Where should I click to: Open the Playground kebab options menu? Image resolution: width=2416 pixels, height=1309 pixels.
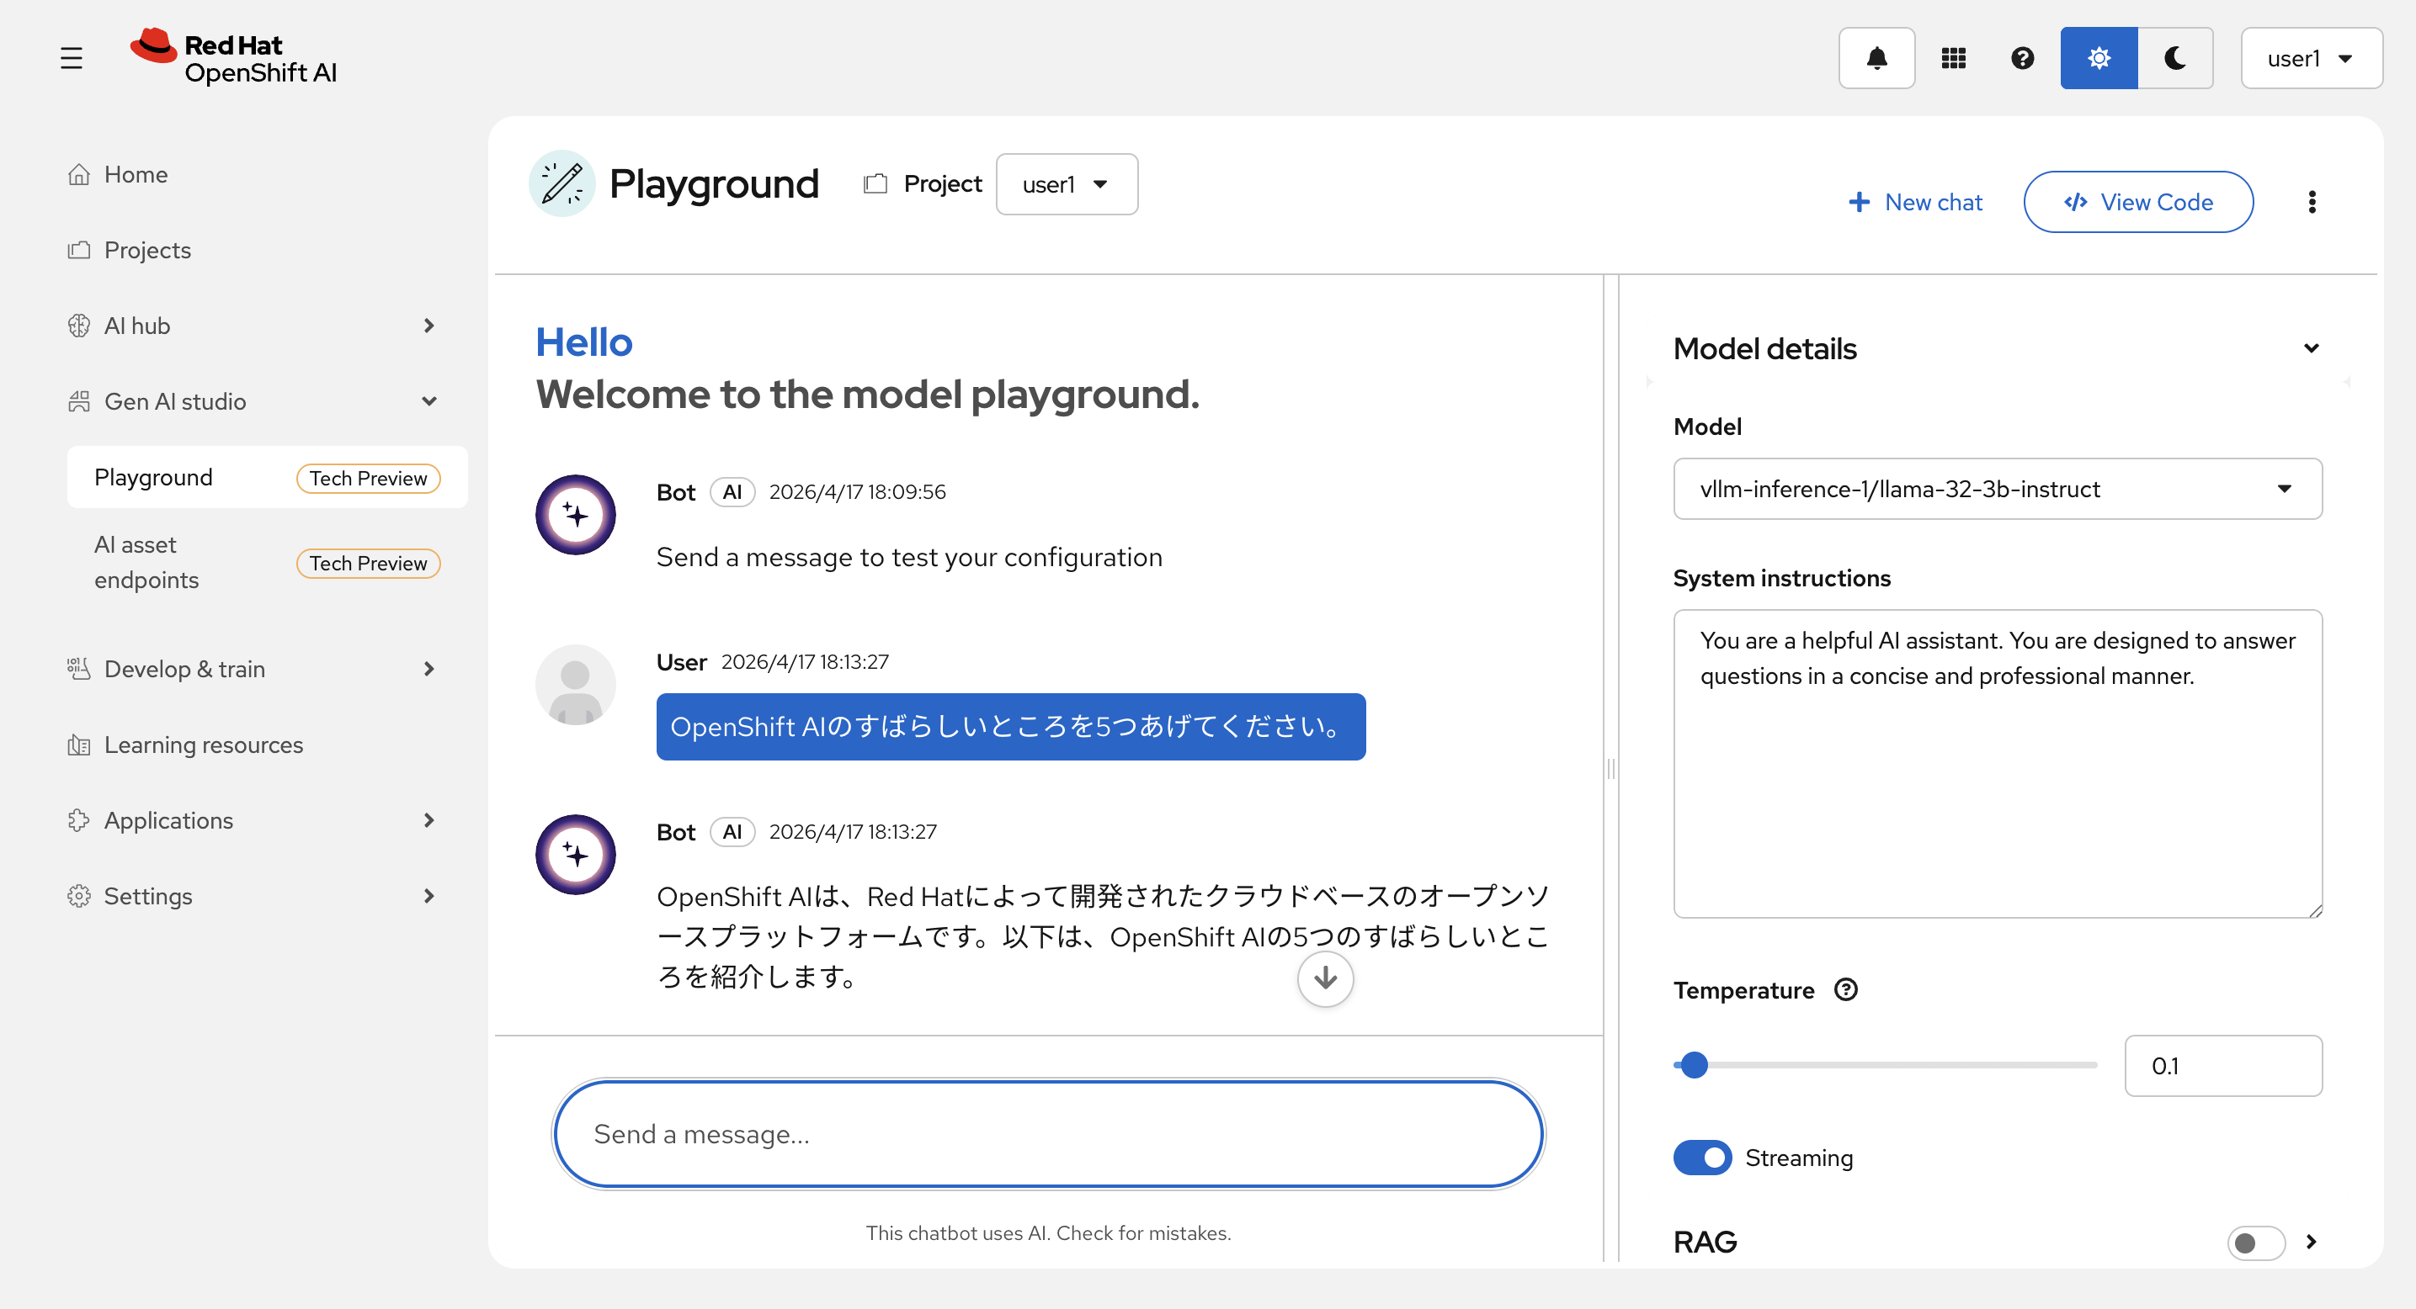[2311, 203]
